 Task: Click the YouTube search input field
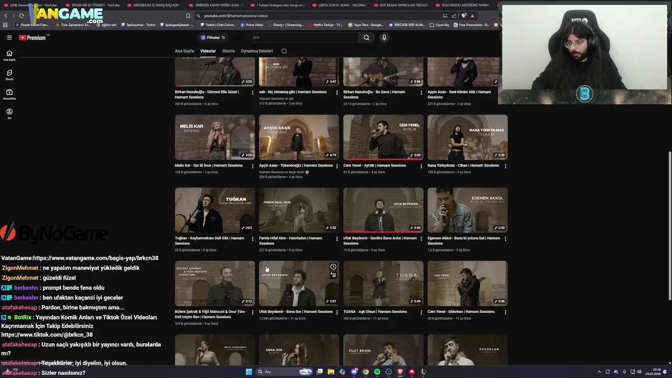303,37
